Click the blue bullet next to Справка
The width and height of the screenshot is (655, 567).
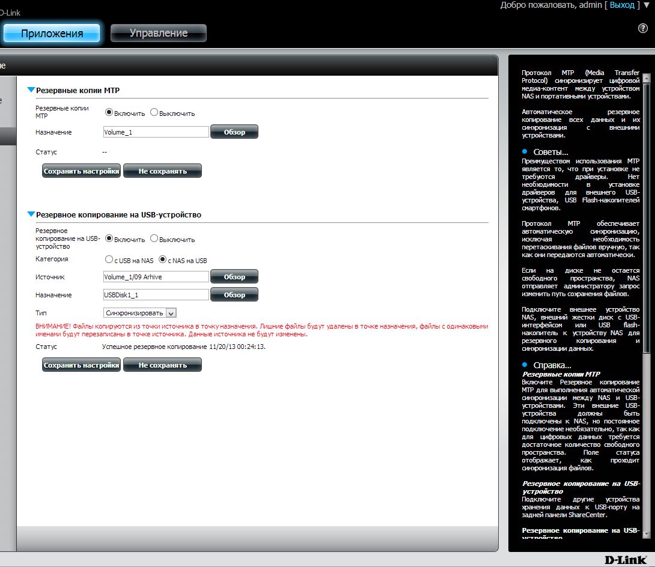525,365
